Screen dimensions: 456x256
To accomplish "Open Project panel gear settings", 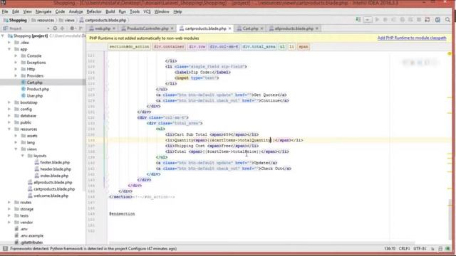I will click(x=72, y=28).
